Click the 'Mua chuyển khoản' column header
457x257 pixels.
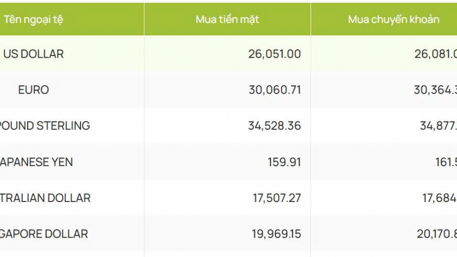[x=394, y=20]
